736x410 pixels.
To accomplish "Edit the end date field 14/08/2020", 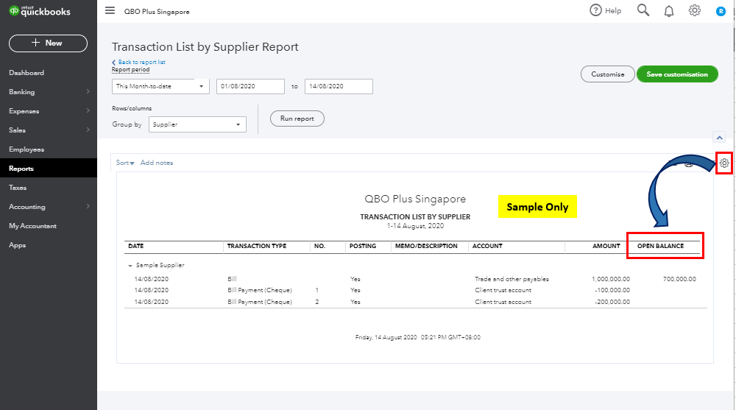I will coord(339,86).
